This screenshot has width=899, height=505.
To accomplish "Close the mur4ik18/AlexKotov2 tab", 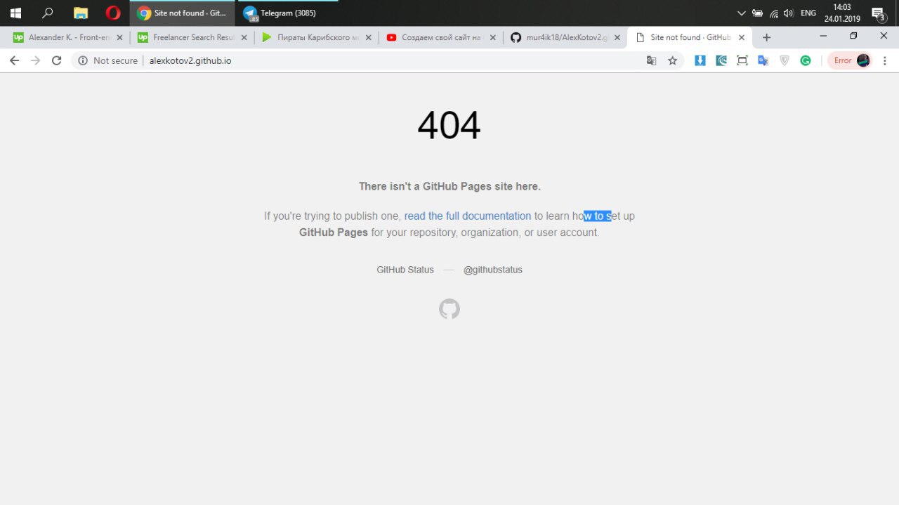I will point(617,37).
